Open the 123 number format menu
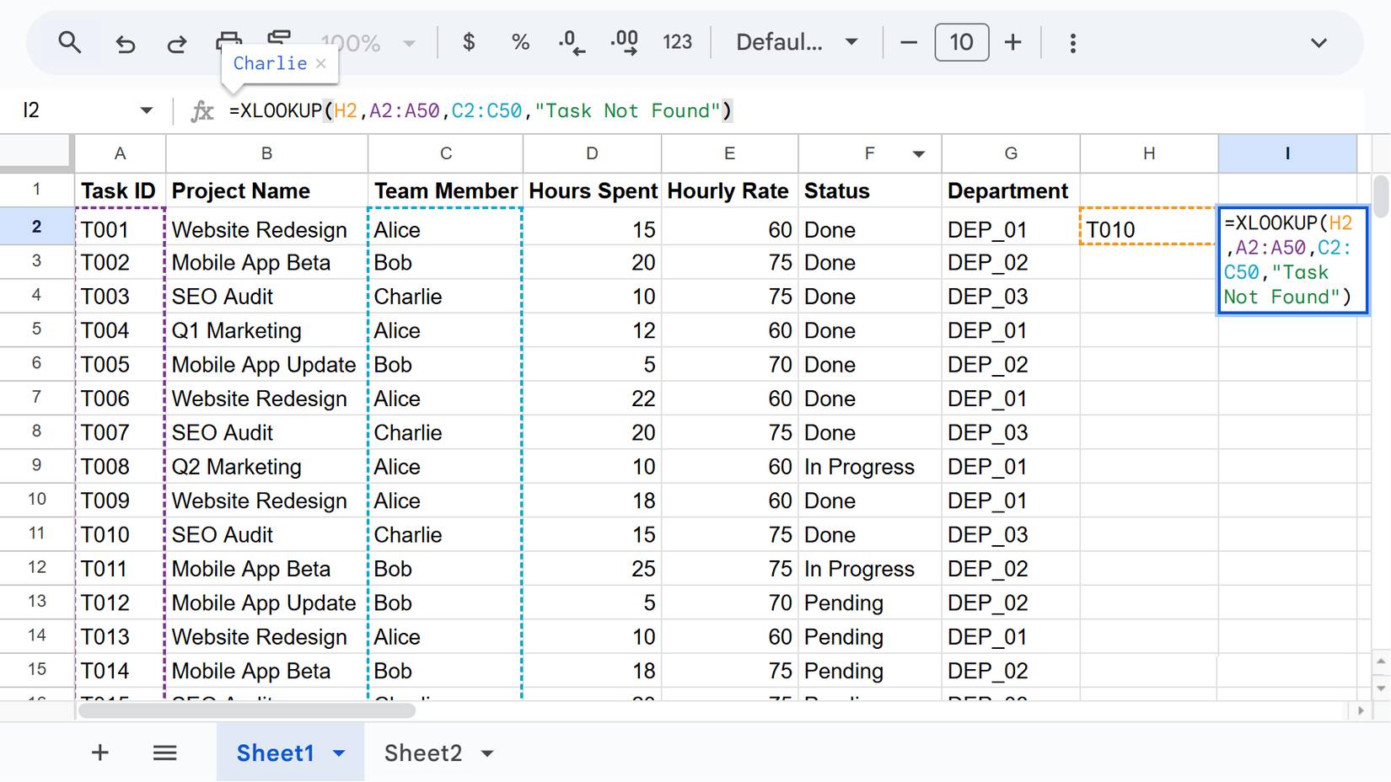Viewport: 1391px width, 782px height. coord(677,42)
